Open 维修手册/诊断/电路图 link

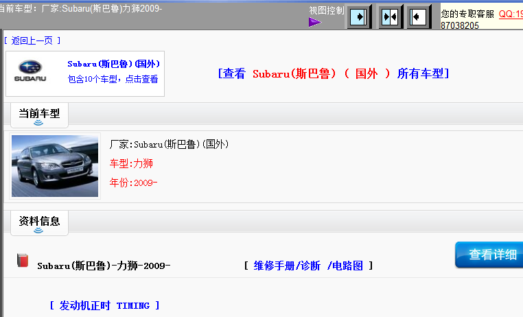click(x=308, y=266)
